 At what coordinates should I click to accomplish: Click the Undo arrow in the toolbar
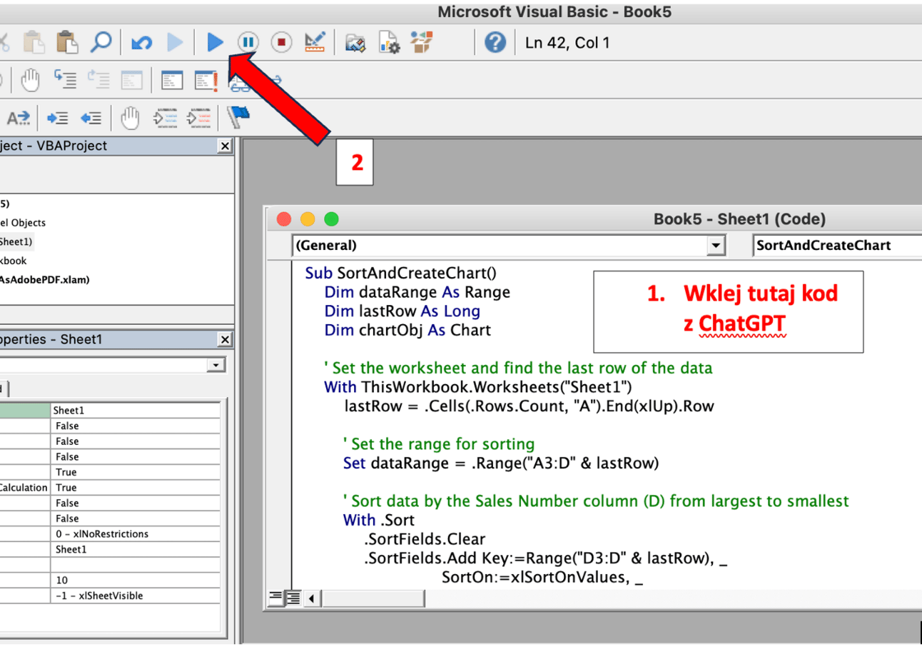pyautogui.click(x=142, y=43)
